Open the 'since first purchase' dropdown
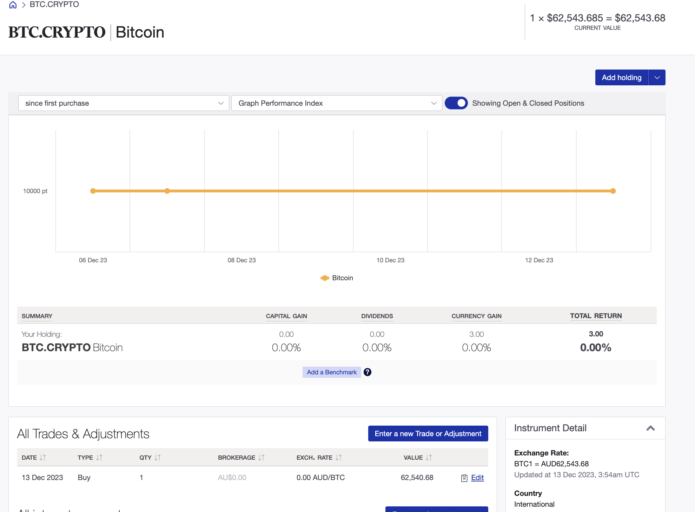This screenshot has height=512, width=695. tap(123, 103)
